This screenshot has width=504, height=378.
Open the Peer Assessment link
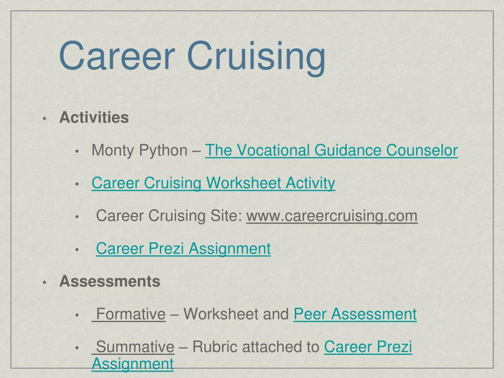tap(355, 314)
